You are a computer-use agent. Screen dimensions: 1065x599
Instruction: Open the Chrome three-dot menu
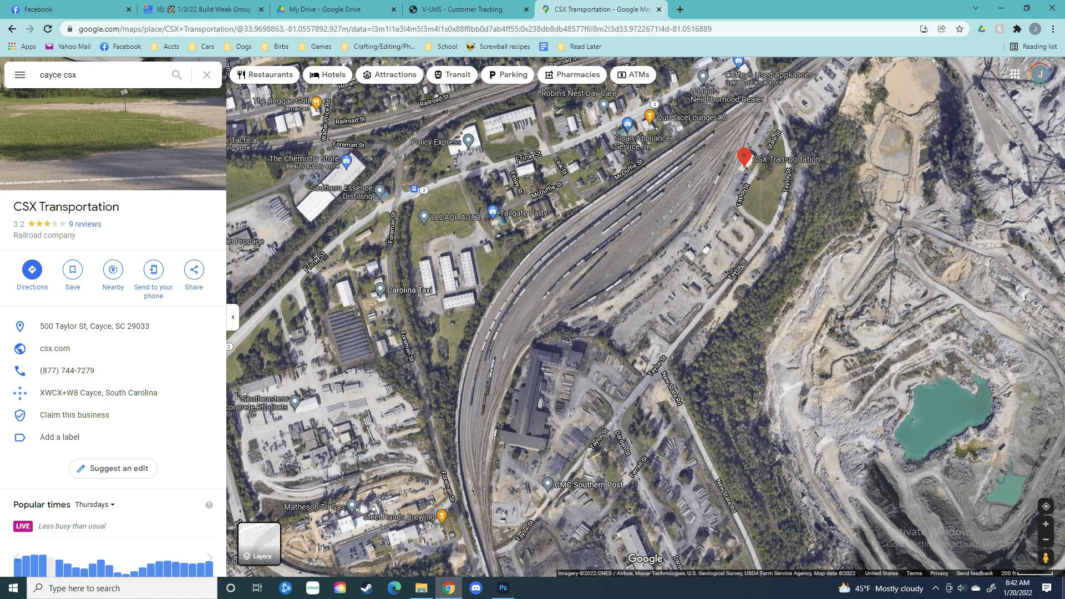pos(1053,29)
